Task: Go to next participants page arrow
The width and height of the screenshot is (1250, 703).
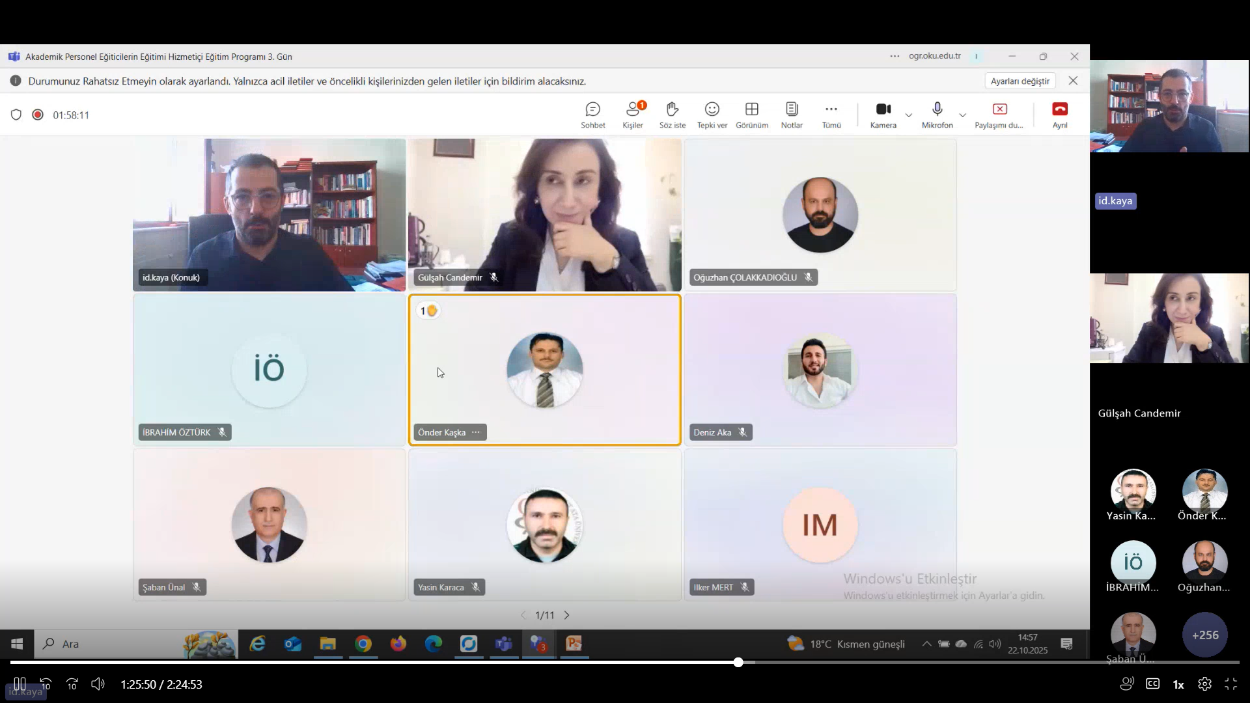Action: (566, 615)
